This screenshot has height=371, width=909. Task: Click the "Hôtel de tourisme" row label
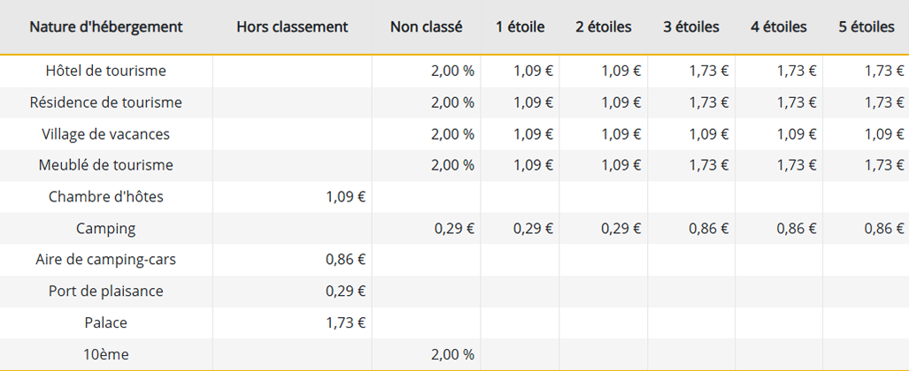pyautogui.click(x=105, y=71)
